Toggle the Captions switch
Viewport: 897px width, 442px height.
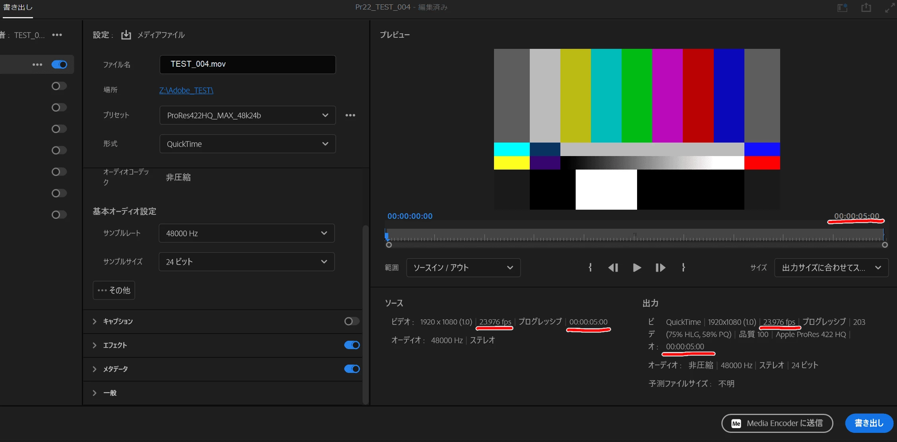pyautogui.click(x=351, y=321)
